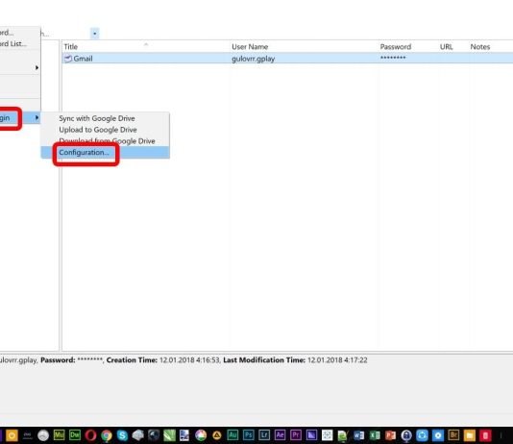
Task: Open Microsoft Word from the taskbar
Action: tap(358, 435)
